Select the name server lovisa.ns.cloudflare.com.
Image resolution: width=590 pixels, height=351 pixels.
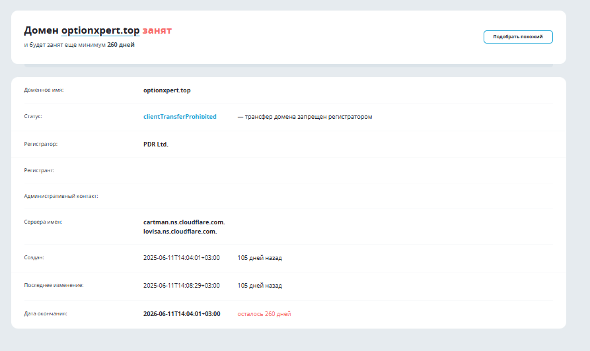(x=180, y=232)
